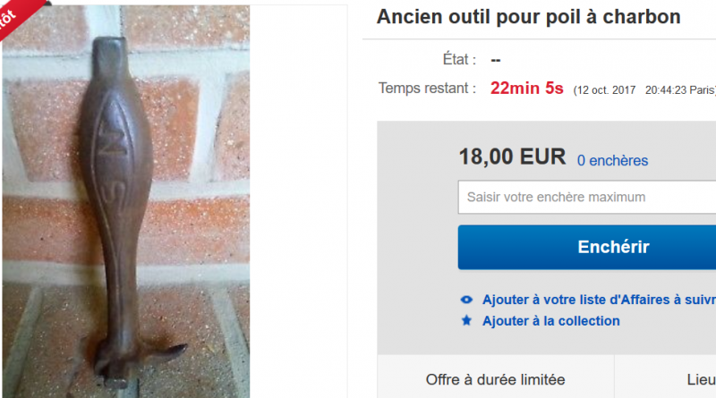The image size is (716, 398).
Task: Click the Temps restant label
Action: click(x=427, y=88)
